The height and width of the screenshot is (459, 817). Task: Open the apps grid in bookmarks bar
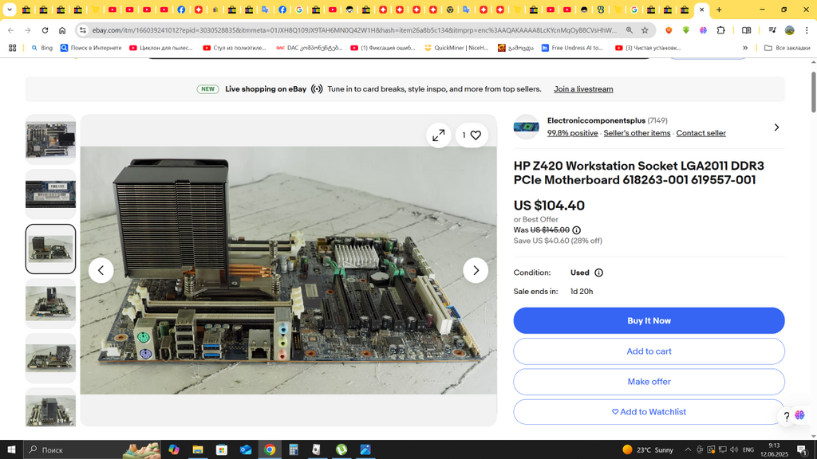13,48
